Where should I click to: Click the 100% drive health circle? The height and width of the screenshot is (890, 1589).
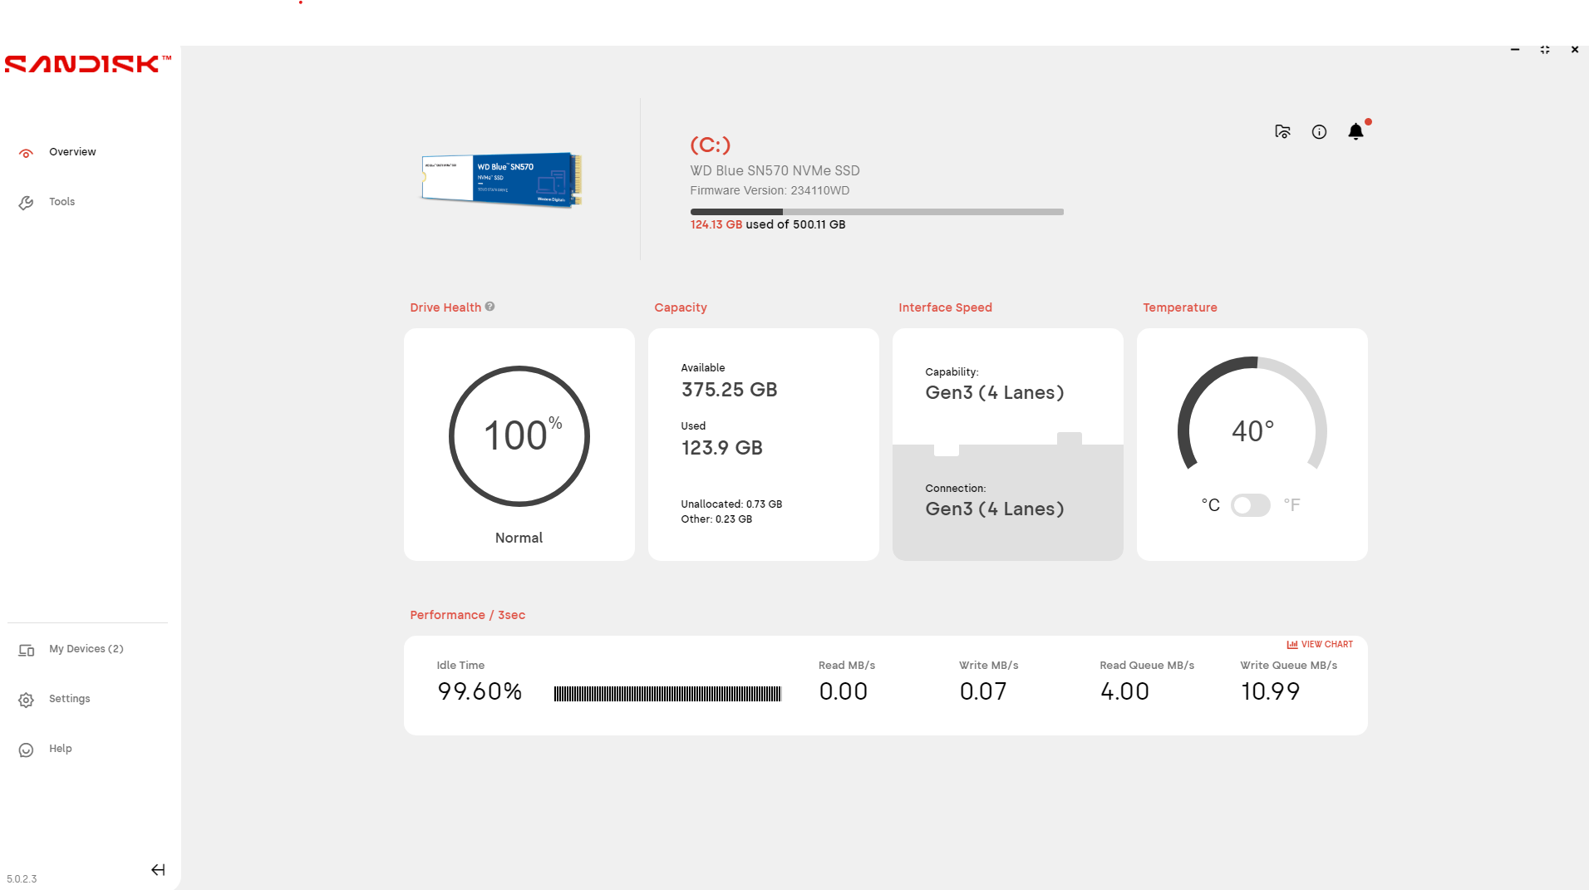(x=519, y=436)
